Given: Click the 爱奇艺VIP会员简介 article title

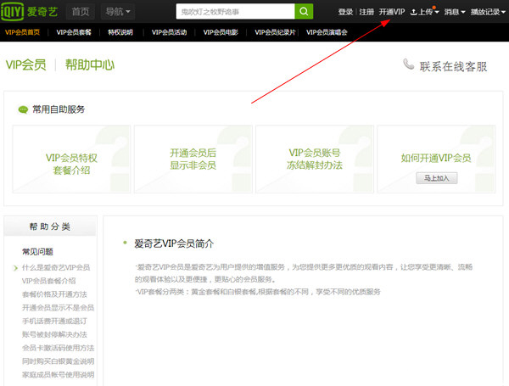Looking at the screenshot, I should coord(174,243).
